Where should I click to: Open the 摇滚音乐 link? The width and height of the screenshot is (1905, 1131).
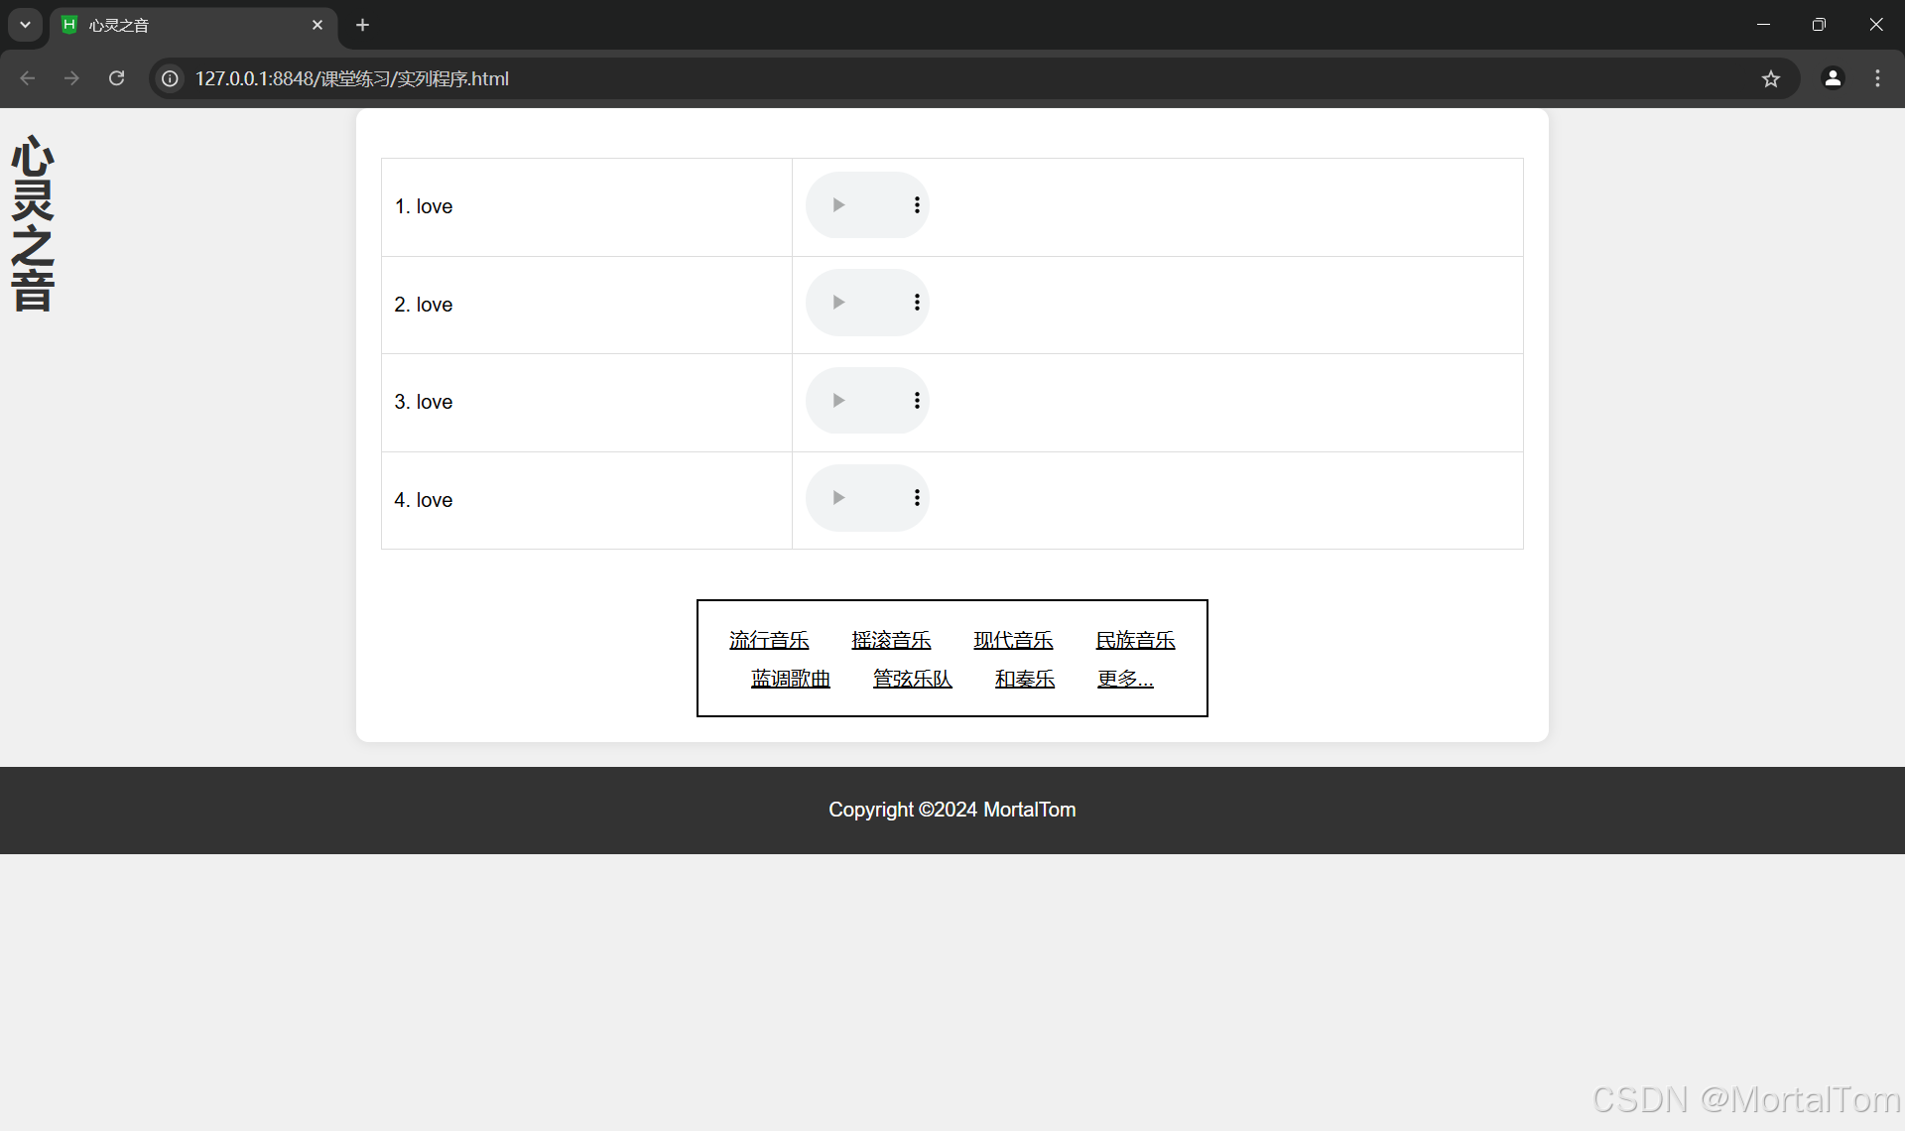pos(891,640)
